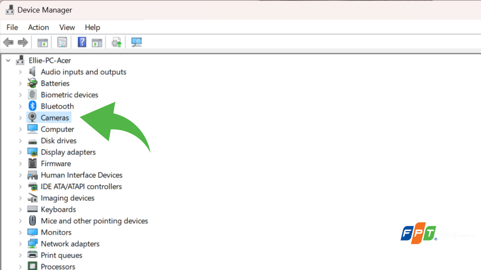Select the Processors label
481x270 pixels.
click(x=58, y=266)
